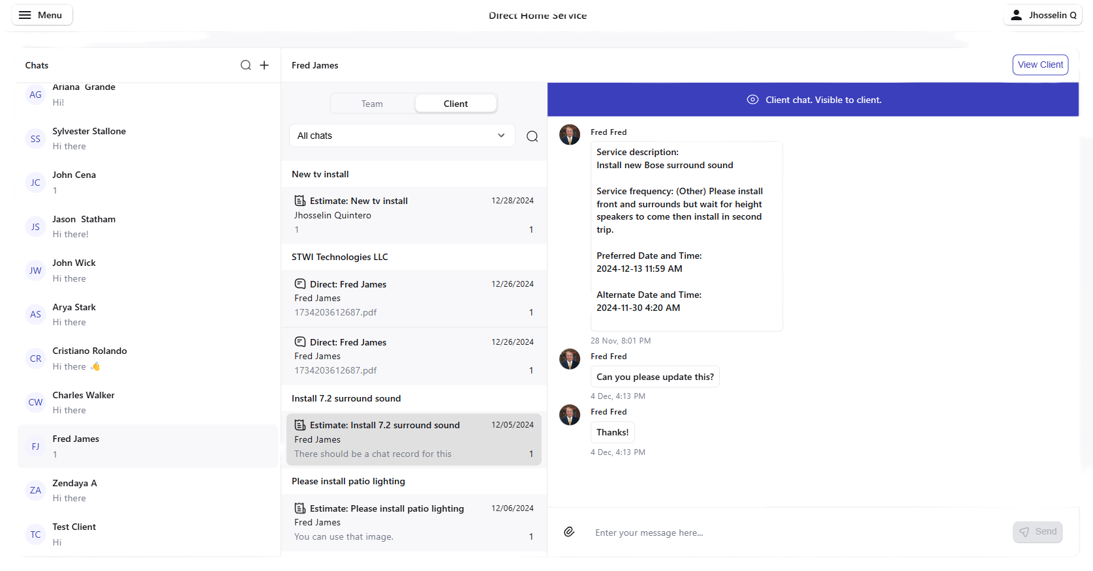1093x571 pixels.
Task: Click the View Client button
Action: coord(1040,65)
